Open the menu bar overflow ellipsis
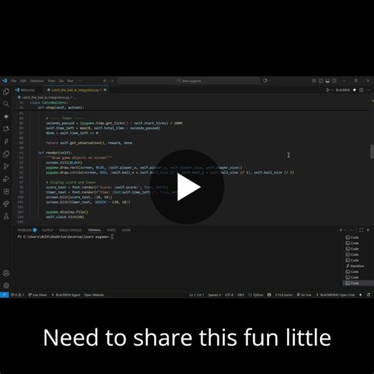This screenshot has height=374, width=374. click(81, 81)
